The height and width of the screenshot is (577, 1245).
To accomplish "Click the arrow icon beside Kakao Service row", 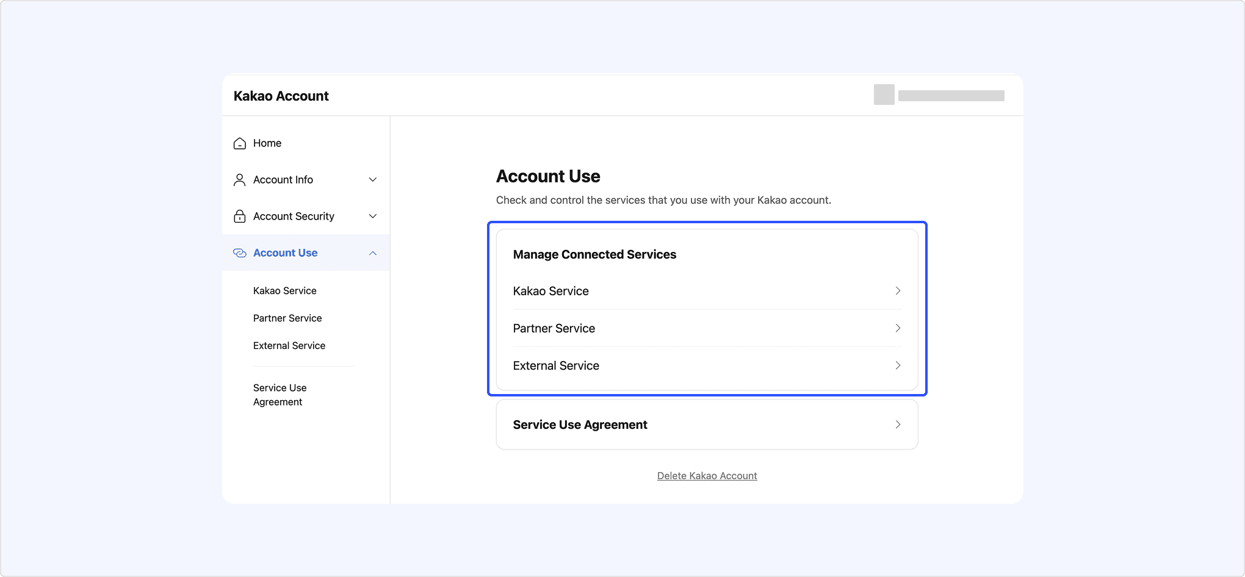I will [898, 291].
